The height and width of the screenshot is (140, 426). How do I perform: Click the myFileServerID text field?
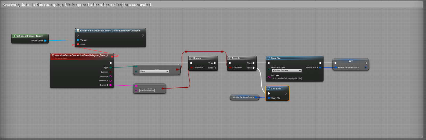pos(147,90)
